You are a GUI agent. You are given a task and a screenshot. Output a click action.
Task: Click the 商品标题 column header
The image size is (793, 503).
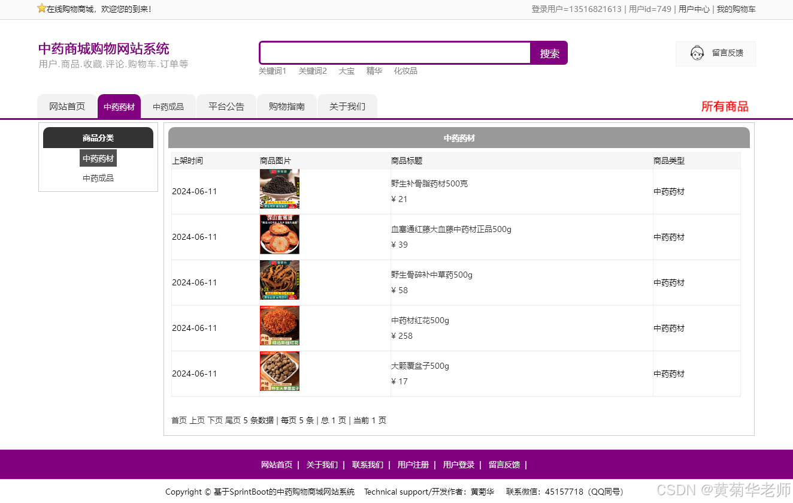pos(407,161)
